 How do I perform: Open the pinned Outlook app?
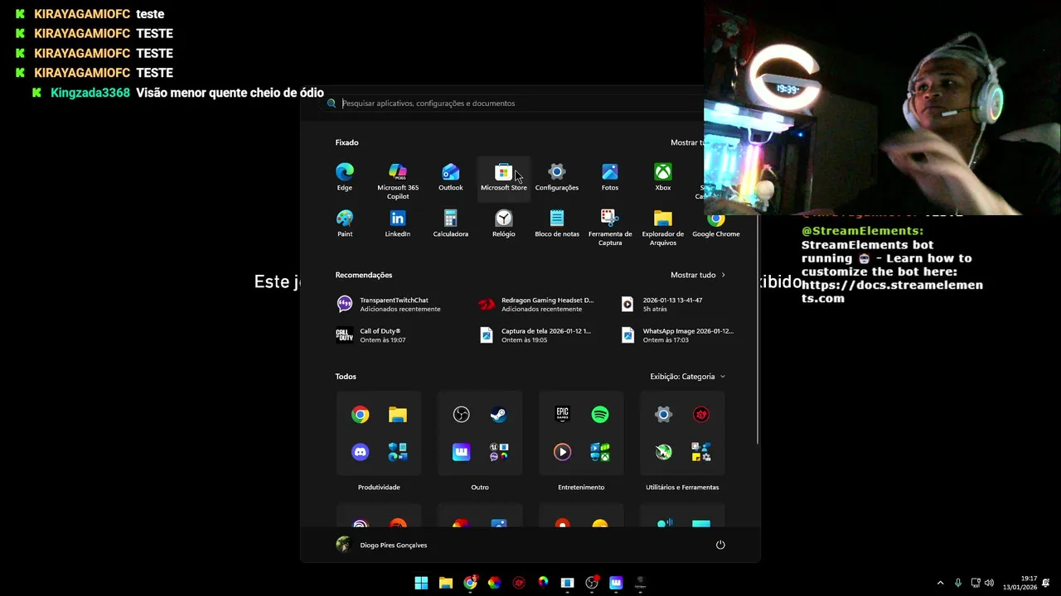pos(451,176)
